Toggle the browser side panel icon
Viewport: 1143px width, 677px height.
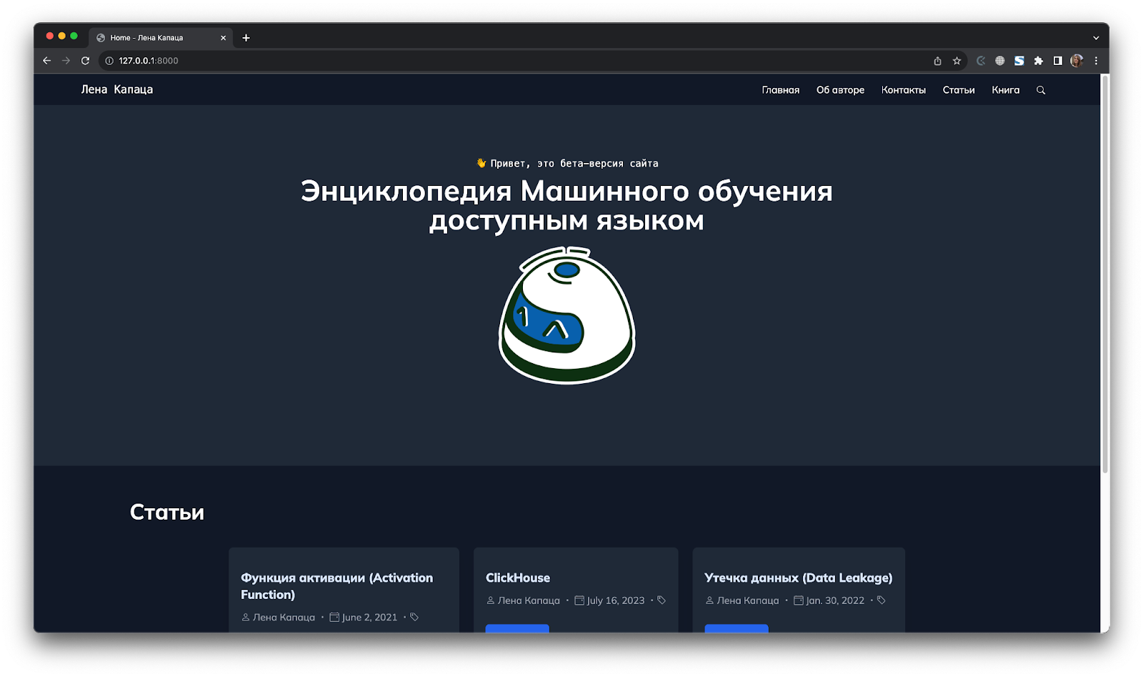(x=1058, y=61)
